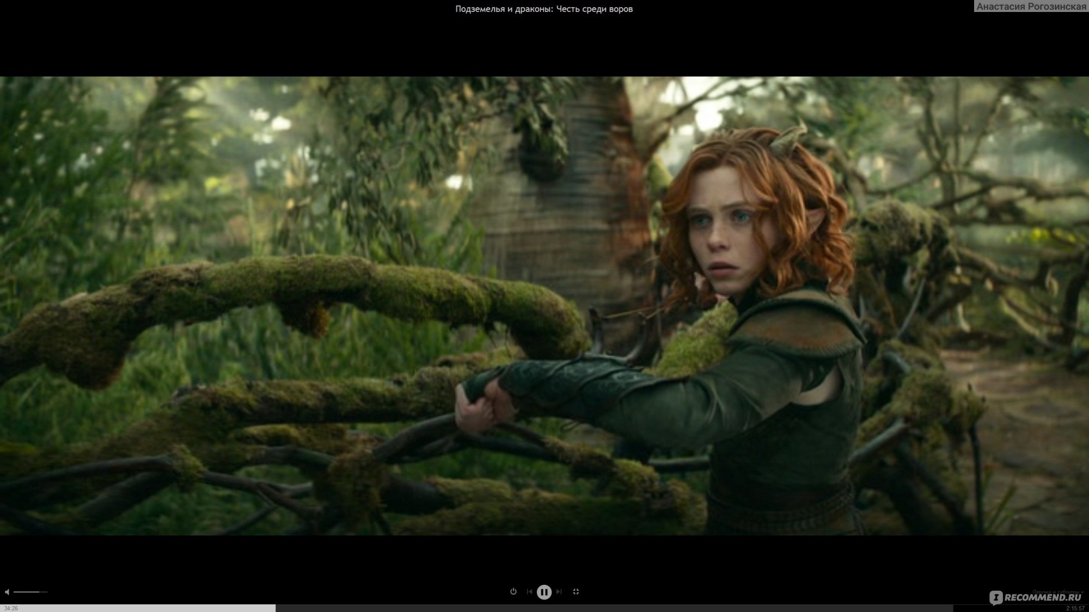Click the elapsed time 34:26
Image resolution: width=1089 pixels, height=612 pixels.
click(x=11, y=608)
